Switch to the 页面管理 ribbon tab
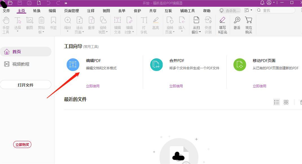The image size is (302, 164). click(x=71, y=11)
